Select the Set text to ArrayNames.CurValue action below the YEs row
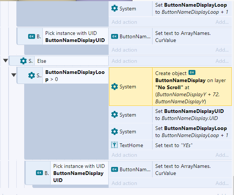 [x=192, y=169]
